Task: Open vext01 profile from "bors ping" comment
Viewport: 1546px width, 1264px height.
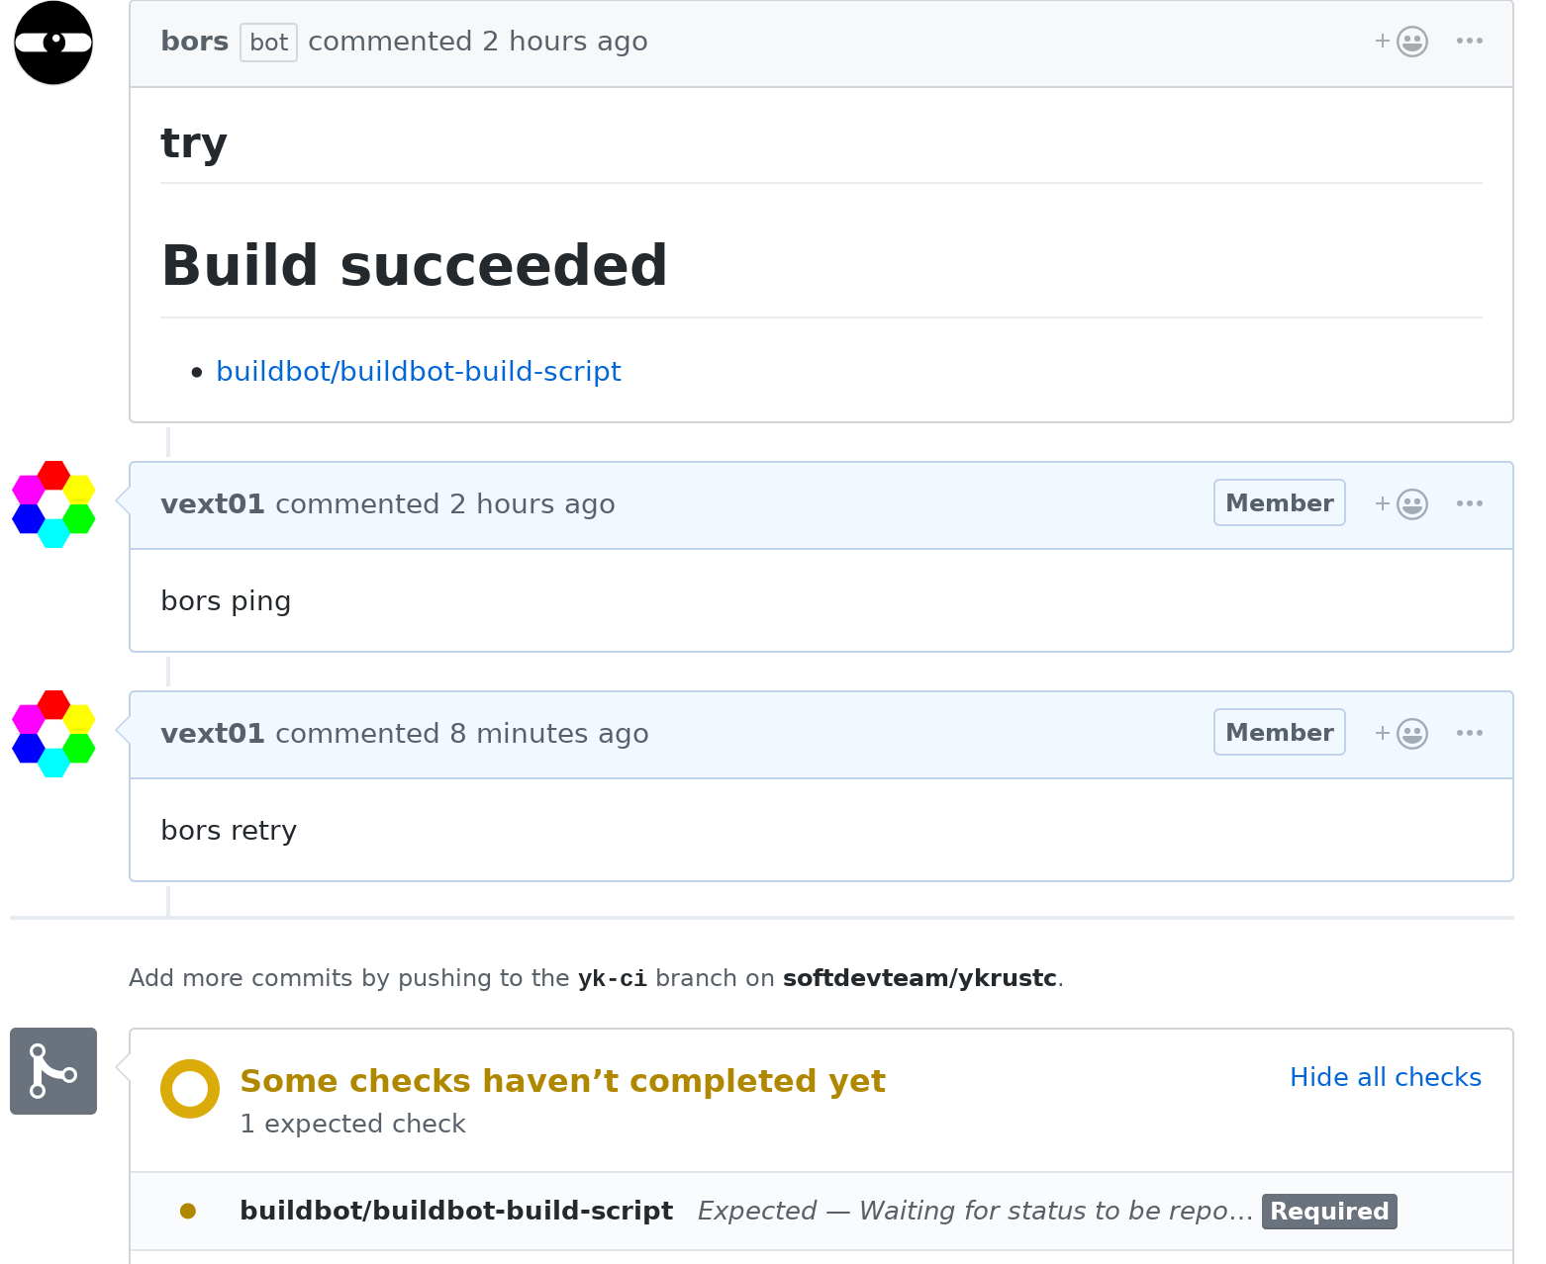Action: (213, 504)
